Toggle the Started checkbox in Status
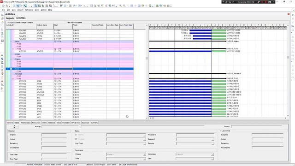The height and width of the screenshot is (166, 295). [76, 135]
